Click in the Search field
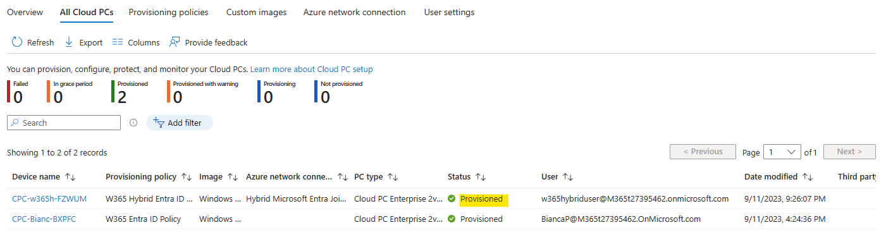Image resolution: width=886 pixels, height=237 pixels. (64, 123)
